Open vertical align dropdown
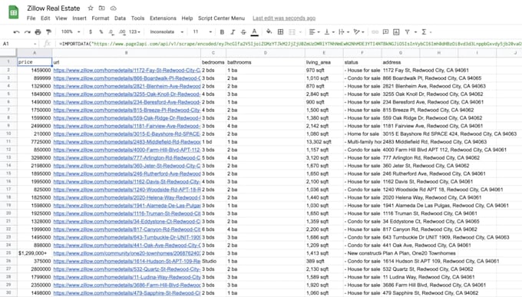This screenshot has width=522, height=297. pos(329,32)
